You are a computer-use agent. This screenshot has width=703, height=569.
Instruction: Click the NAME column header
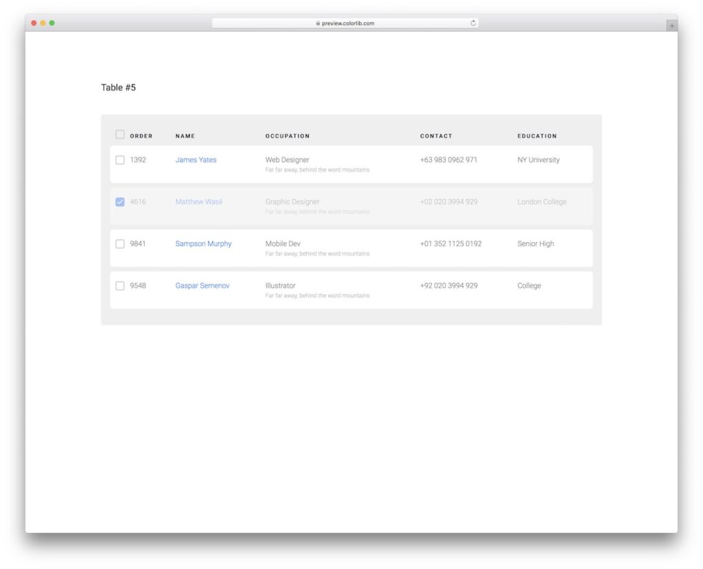(185, 136)
